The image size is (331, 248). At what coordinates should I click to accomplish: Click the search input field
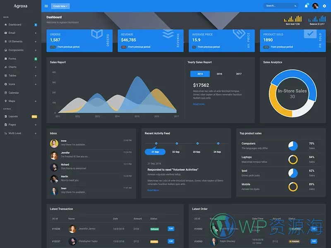coord(278,6)
